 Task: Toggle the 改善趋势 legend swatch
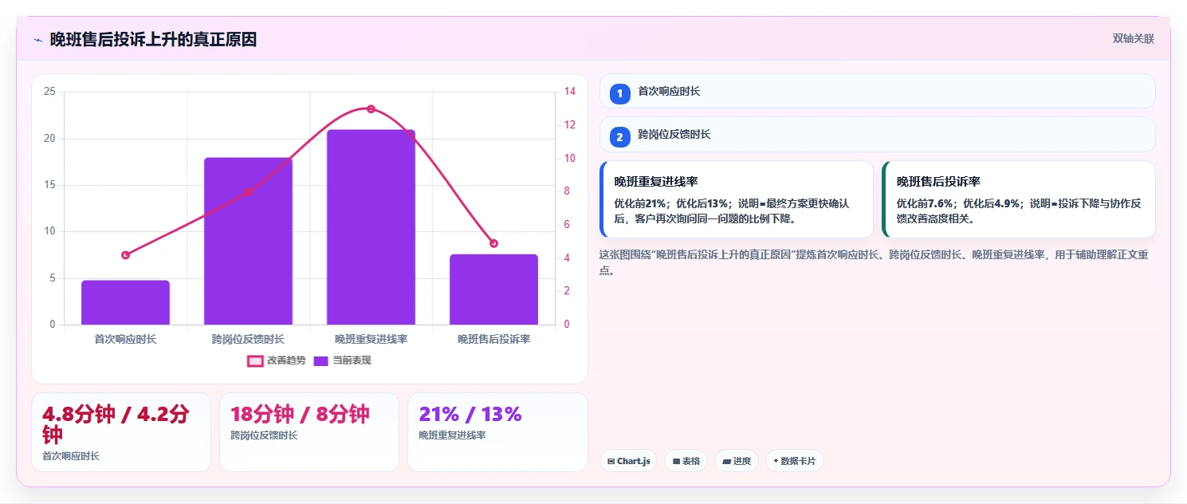coord(255,360)
